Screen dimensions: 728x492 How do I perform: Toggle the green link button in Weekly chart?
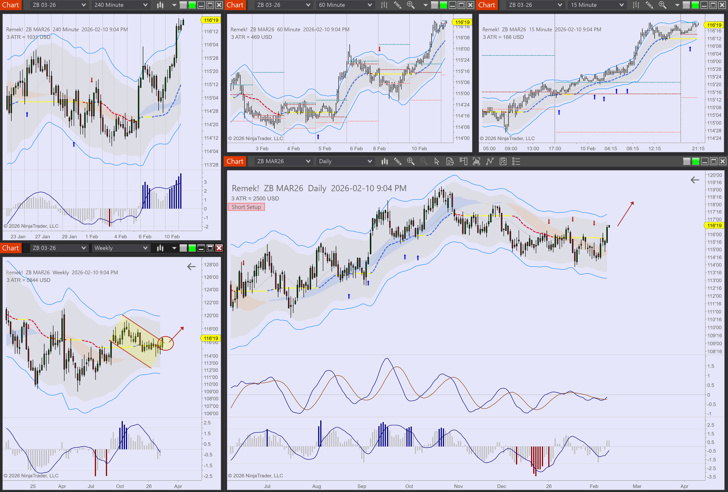pos(192,248)
